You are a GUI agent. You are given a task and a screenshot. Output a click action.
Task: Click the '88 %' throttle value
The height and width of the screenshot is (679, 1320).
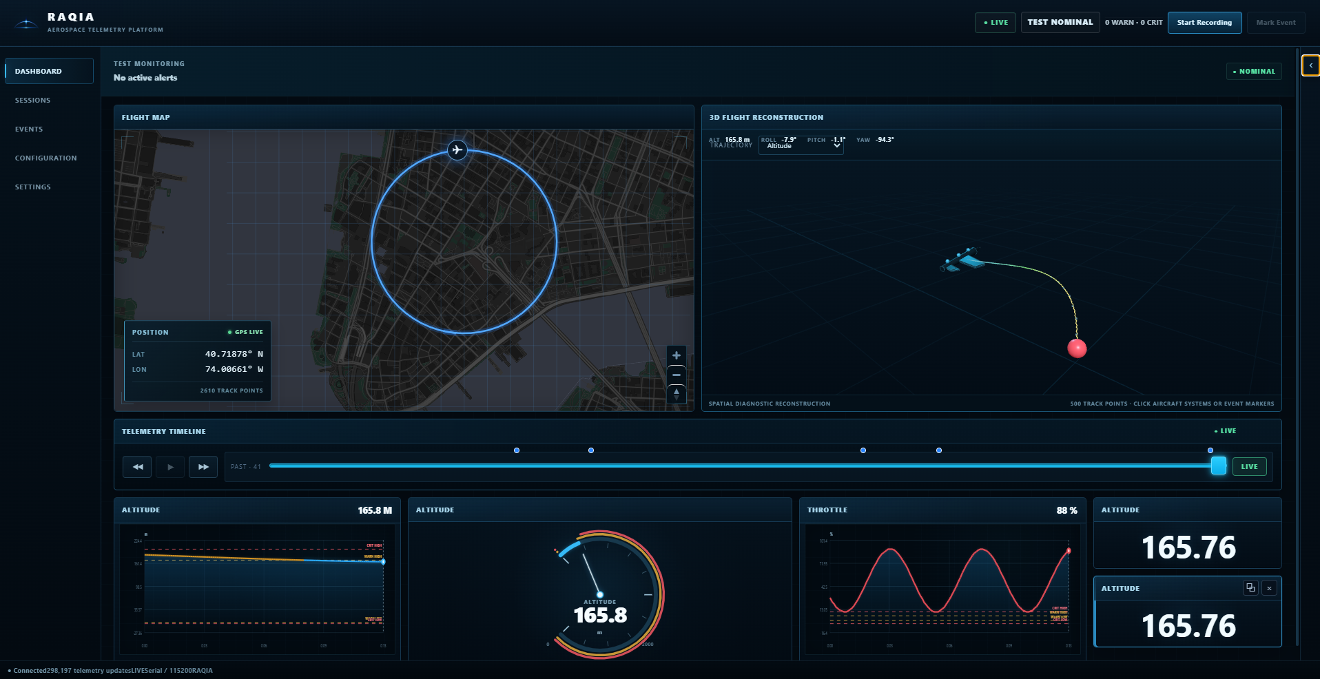coord(1066,510)
